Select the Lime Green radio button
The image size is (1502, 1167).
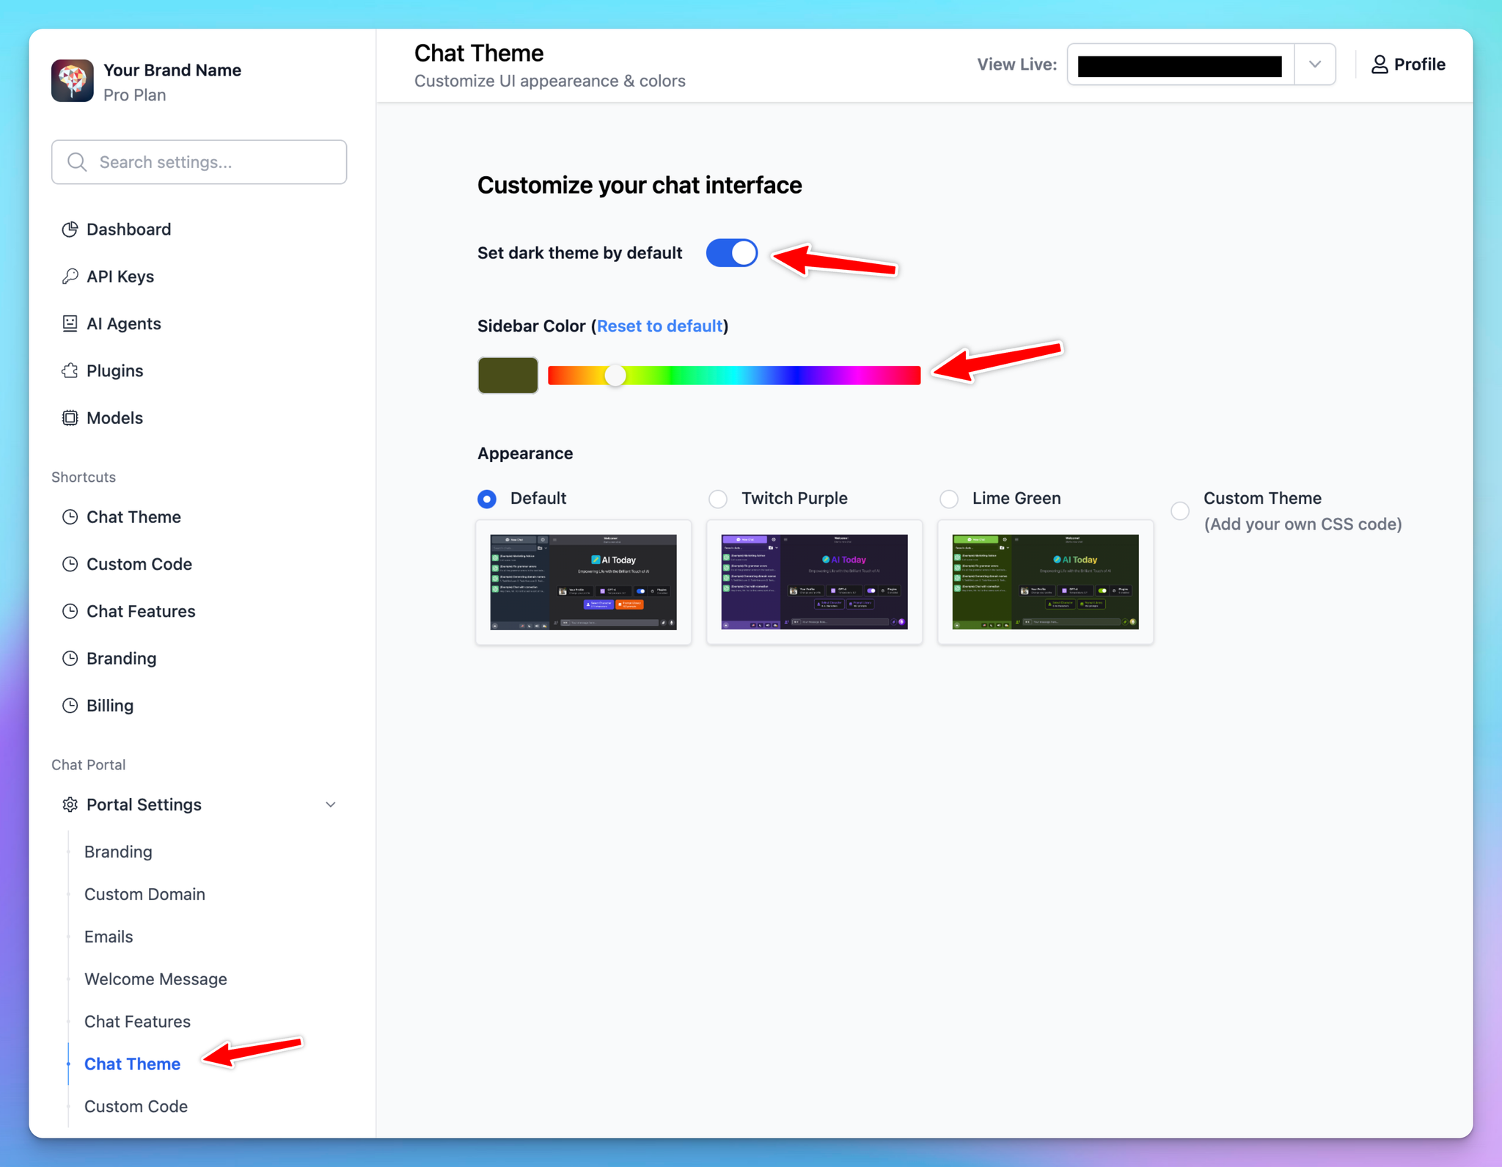[949, 500]
